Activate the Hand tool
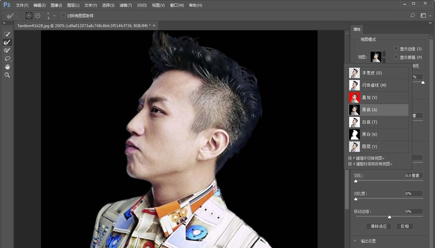The image size is (435, 248). point(7,67)
